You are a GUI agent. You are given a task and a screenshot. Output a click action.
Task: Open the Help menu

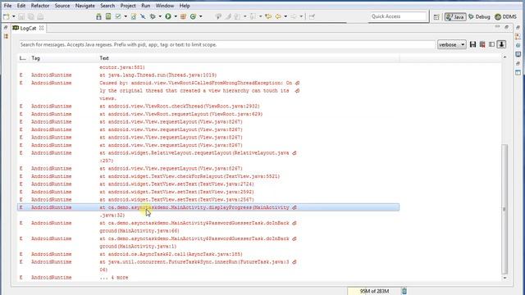click(x=185, y=6)
